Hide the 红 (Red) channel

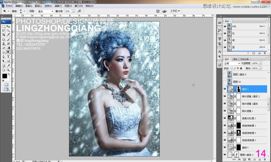tap(225, 33)
